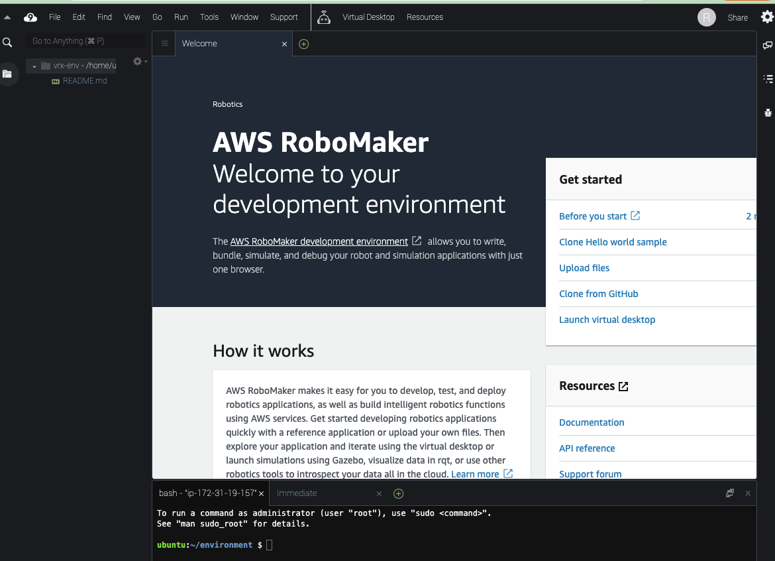Open the Support menu
The width and height of the screenshot is (775, 561).
284,17
